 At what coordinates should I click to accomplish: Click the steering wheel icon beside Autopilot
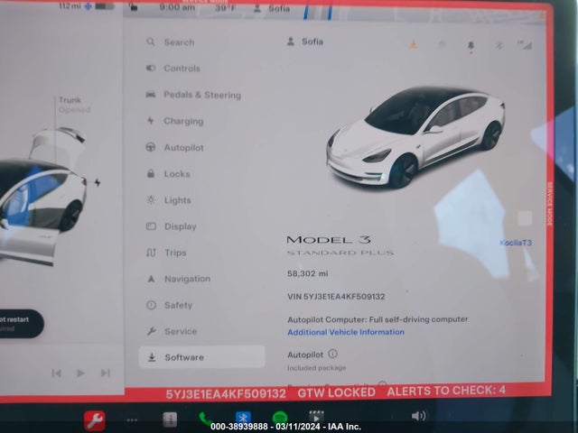pos(151,147)
